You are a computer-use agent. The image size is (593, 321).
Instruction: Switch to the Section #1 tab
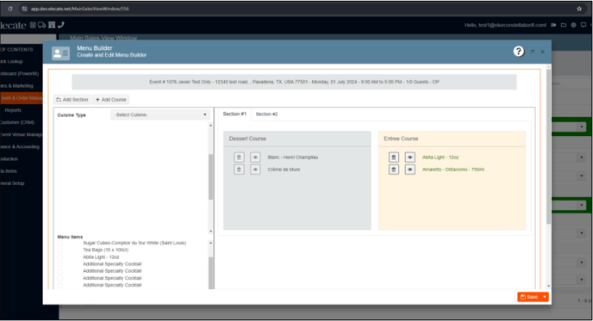click(x=234, y=114)
